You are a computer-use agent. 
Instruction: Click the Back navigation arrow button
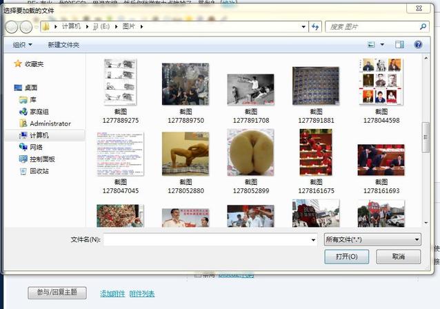pos(12,27)
